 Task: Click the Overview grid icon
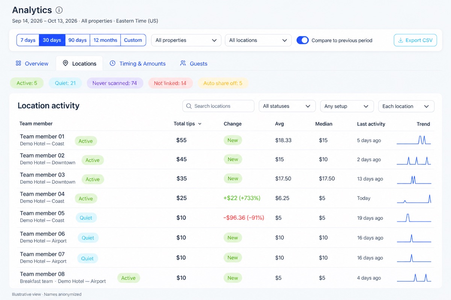tap(18, 63)
